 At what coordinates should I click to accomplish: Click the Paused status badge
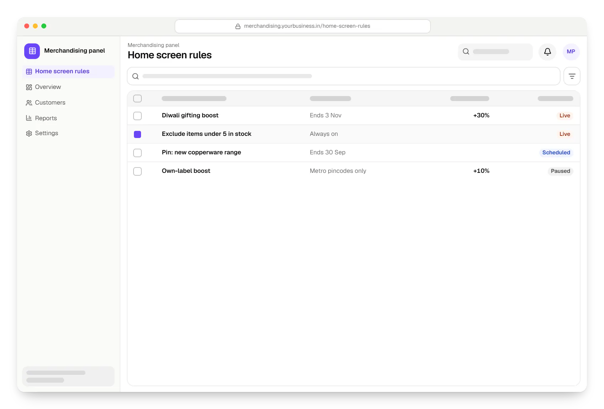[x=560, y=171]
